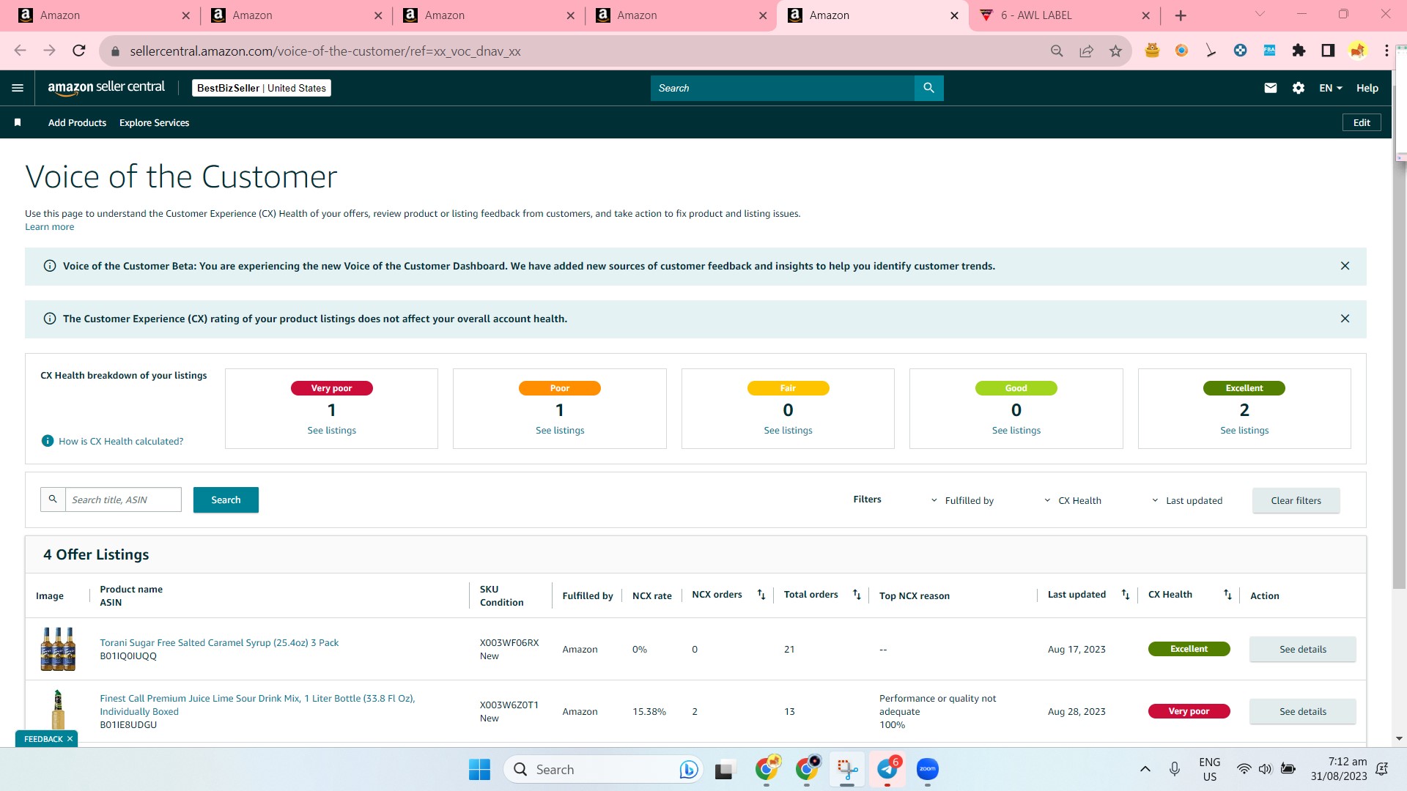Click the Search title, ASIN input field
Screen dimensions: 1407x791
tap(123, 500)
